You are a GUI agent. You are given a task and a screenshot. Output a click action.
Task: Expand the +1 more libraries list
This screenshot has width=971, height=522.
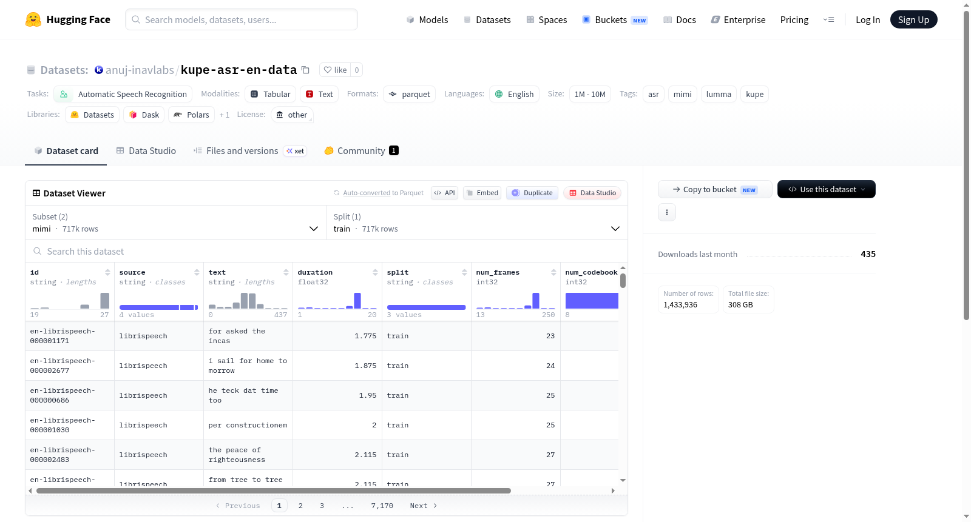coord(225,115)
